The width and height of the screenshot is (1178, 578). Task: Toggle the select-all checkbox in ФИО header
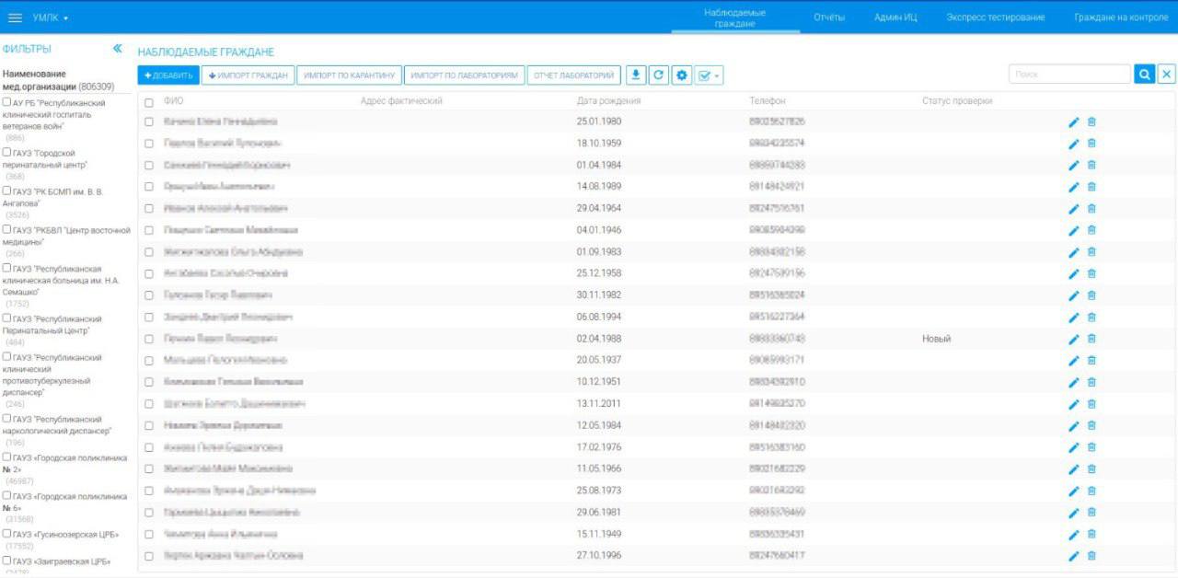(149, 101)
